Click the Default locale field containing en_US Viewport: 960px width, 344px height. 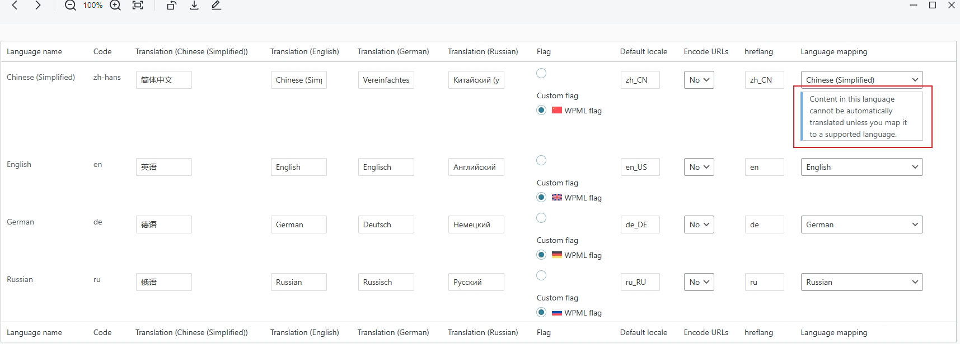[x=640, y=167]
